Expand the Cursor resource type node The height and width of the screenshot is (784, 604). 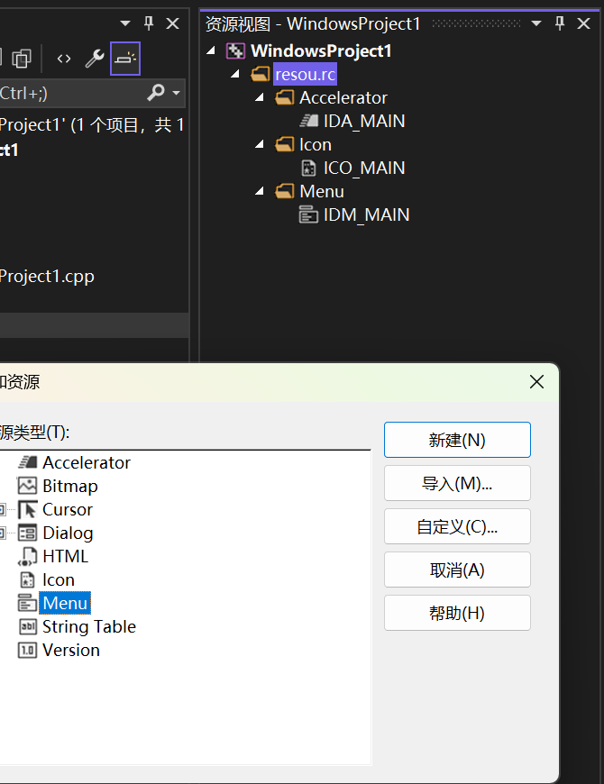(3, 509)
